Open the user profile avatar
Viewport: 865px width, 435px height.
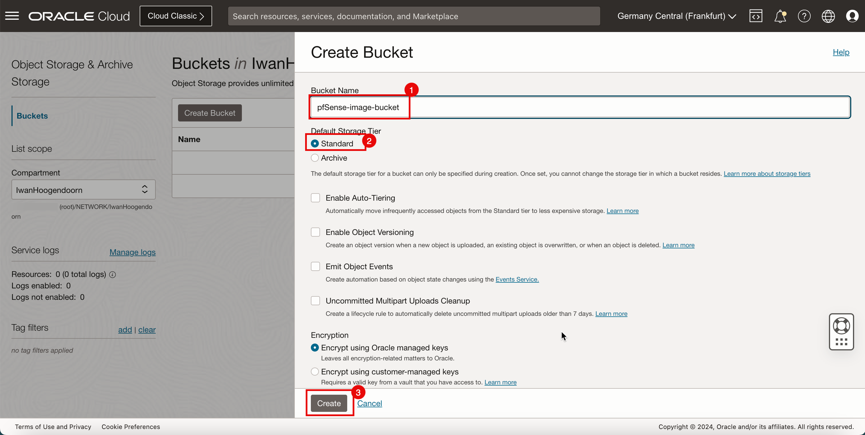[852, 16]
